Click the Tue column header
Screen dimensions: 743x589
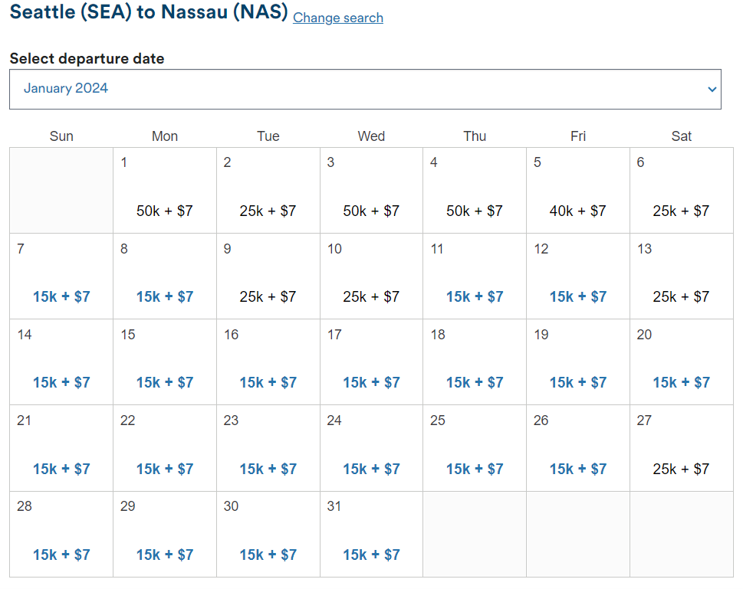point(268,136)
